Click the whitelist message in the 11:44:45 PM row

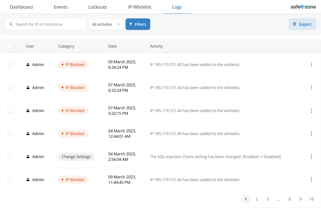coord(195,180)
